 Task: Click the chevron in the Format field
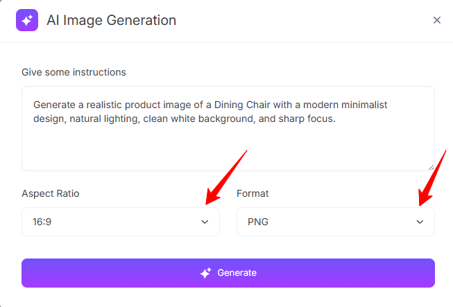pos(420,222)
